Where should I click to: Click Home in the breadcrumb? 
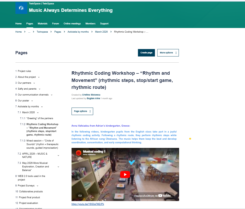(x=19, y=32)
